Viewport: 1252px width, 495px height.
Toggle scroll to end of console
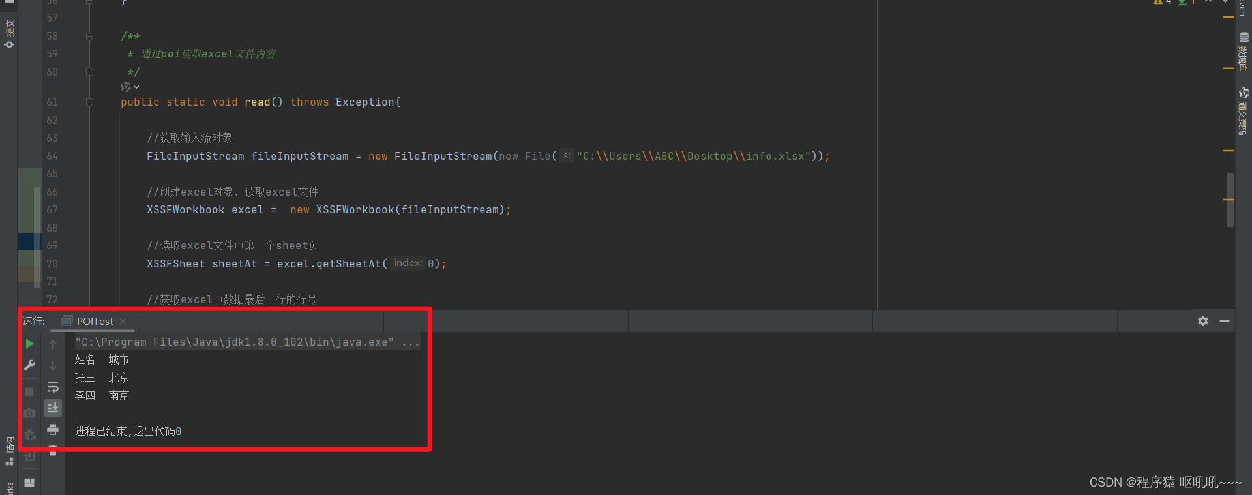coord(53,408)
